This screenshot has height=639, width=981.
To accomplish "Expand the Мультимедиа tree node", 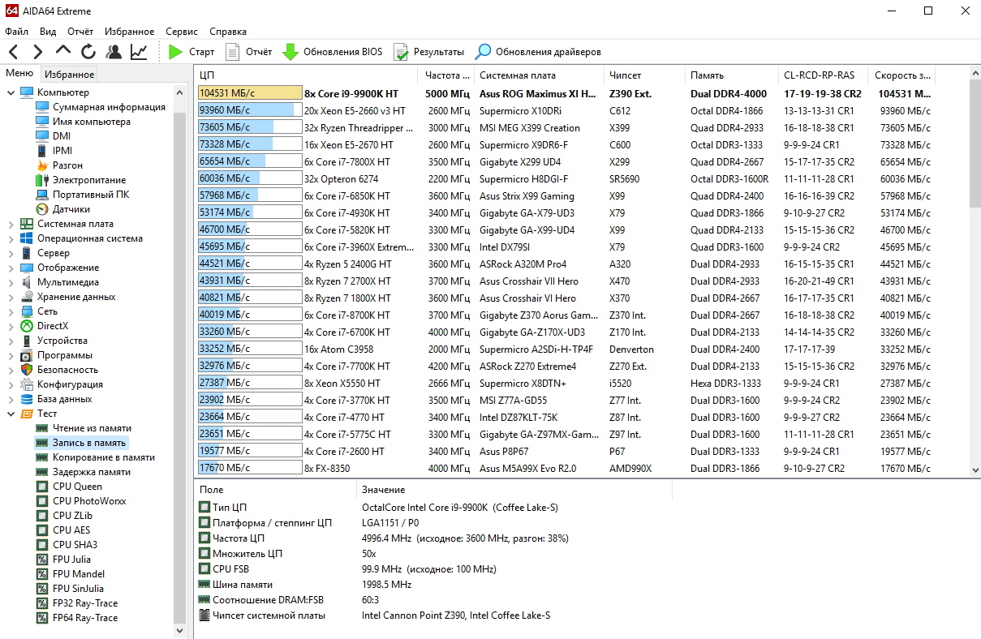I will pyautogui.click(x=11, y=282).
